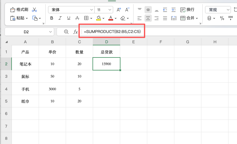Click the scissors cut icon
The image size is (237, 144).
point(34,10)
